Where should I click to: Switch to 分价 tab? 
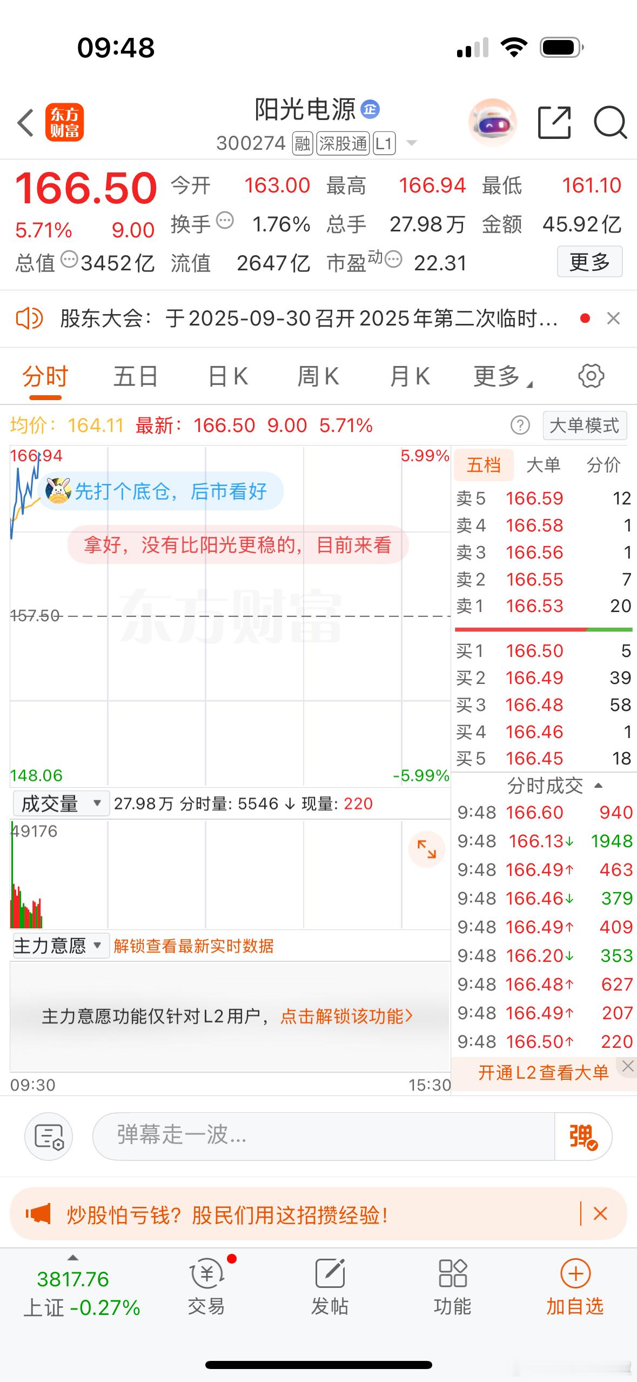click(x=604, y=464)
